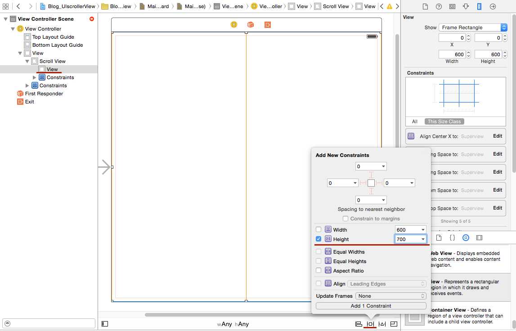Open the Quick Help inspector
Viewport: 516px width, 331px height.
point(439,6)
